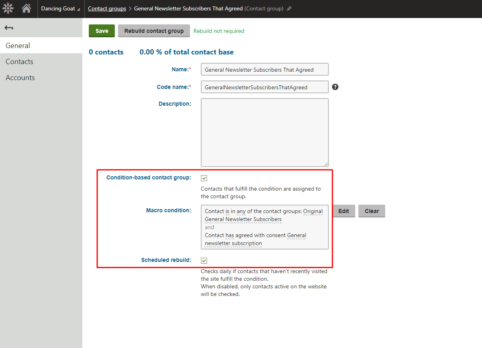Click the '0 contacts' count text
Image resolution: width=482 pixels, height=348 pixels.
[106, 52]
